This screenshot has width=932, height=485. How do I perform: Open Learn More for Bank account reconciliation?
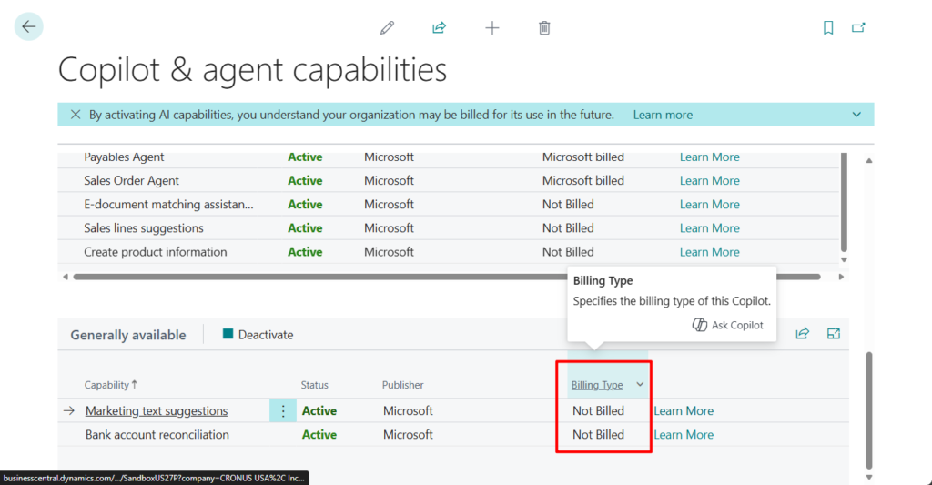[x=684, y=435]
